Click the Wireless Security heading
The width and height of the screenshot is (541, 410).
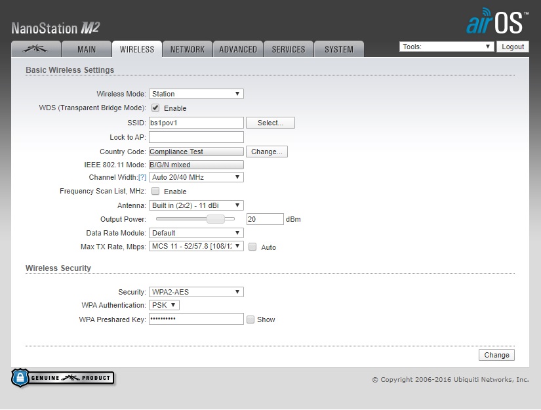[58, 268]
